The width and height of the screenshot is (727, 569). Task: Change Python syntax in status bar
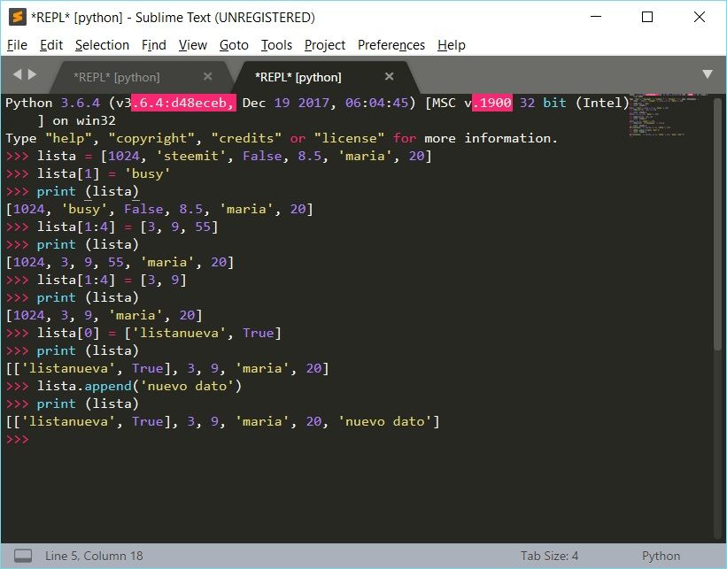661,556
